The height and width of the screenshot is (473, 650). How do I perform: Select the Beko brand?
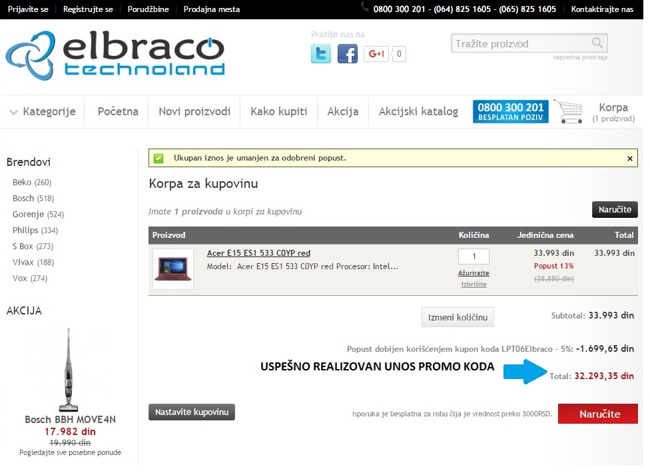pyautogui.click(x=31, y=183)
